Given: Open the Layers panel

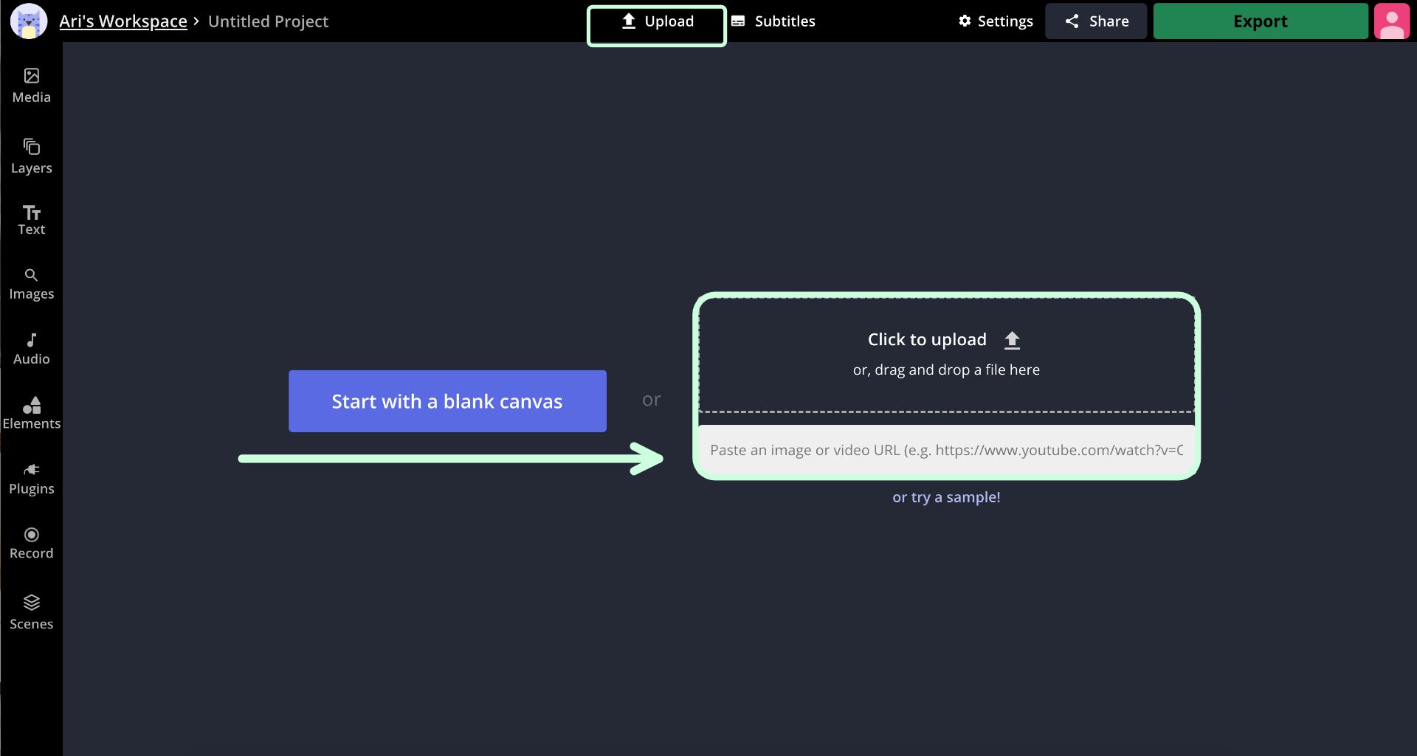Looking at the screenshot, I should [31, 156].
